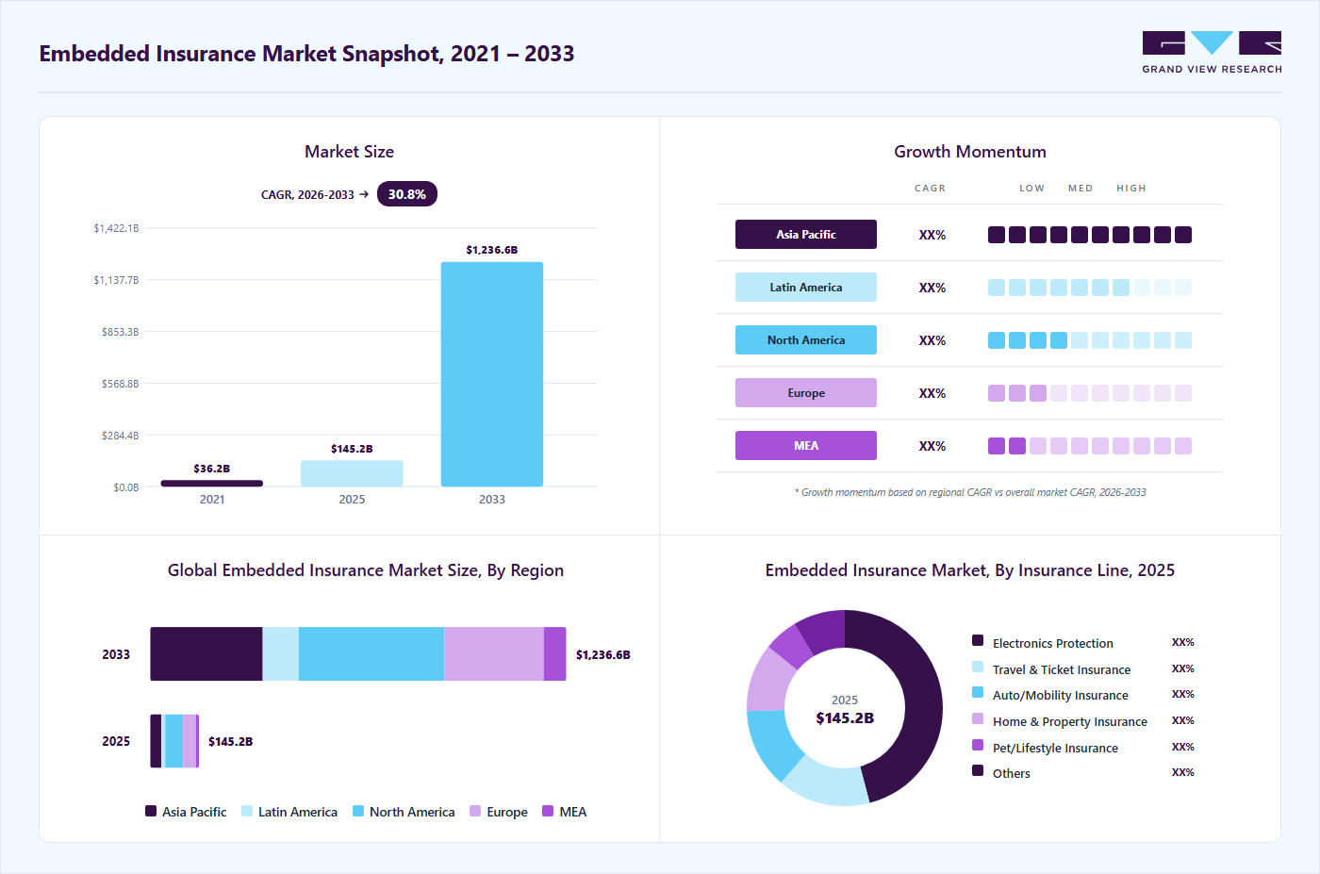Click the North America region label button

point(806,340)
